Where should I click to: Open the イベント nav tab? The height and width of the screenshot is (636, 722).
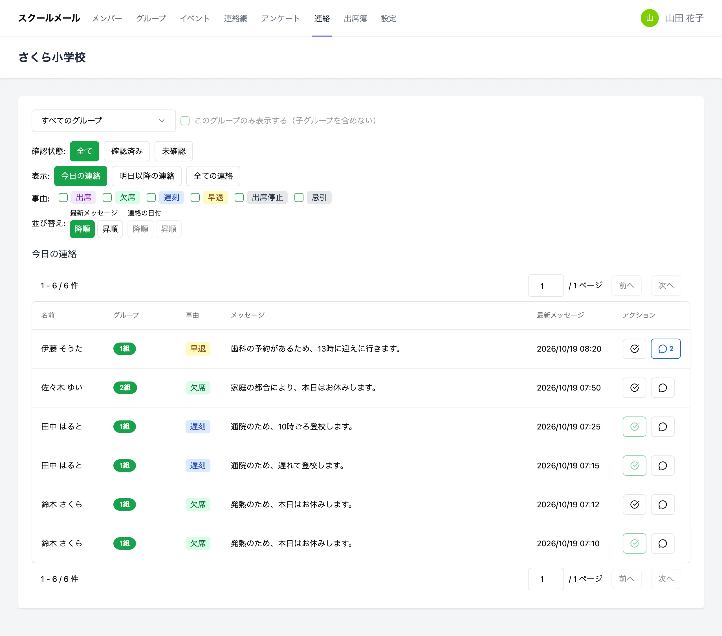[195, 18]
